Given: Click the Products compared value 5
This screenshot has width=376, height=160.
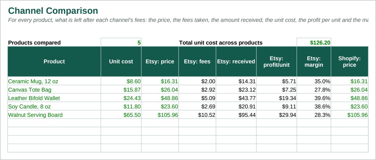Looking at the screenshot, I should coord(121,42).
